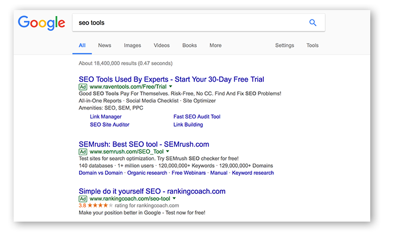Expand dropdown arrow beside raventools.com URL
Viewport: 416px width, 237px height.
[171, 87]
